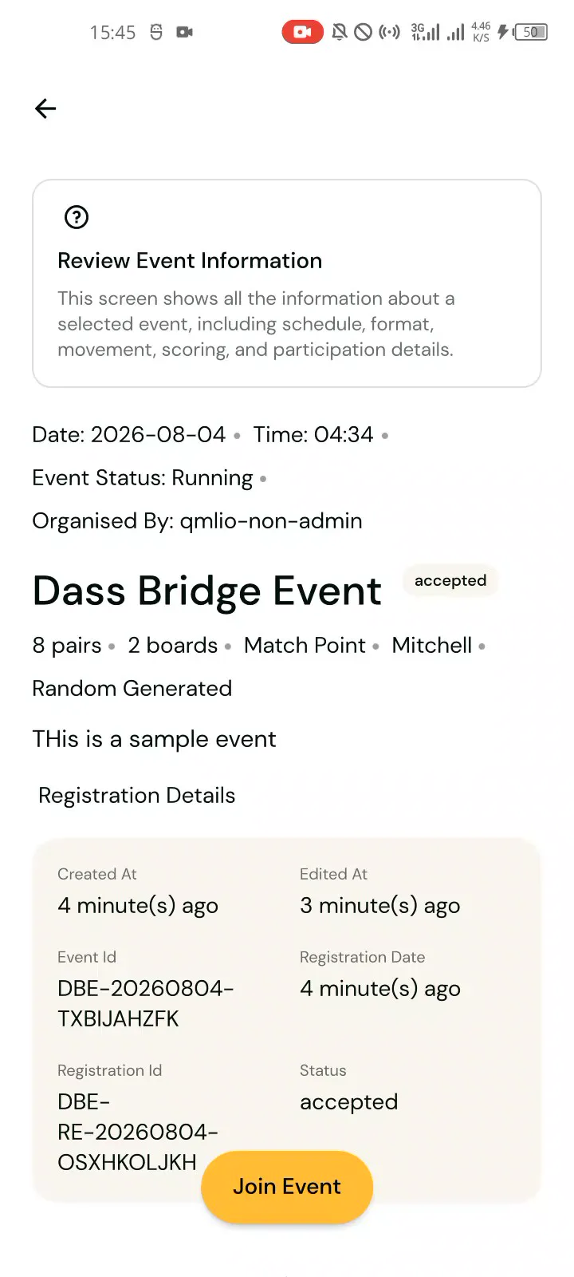Tap the accepted status badge
Image resolution: width=574 pixels, height=1277 pixels.
pyautogui.click(x=450, y=580)
